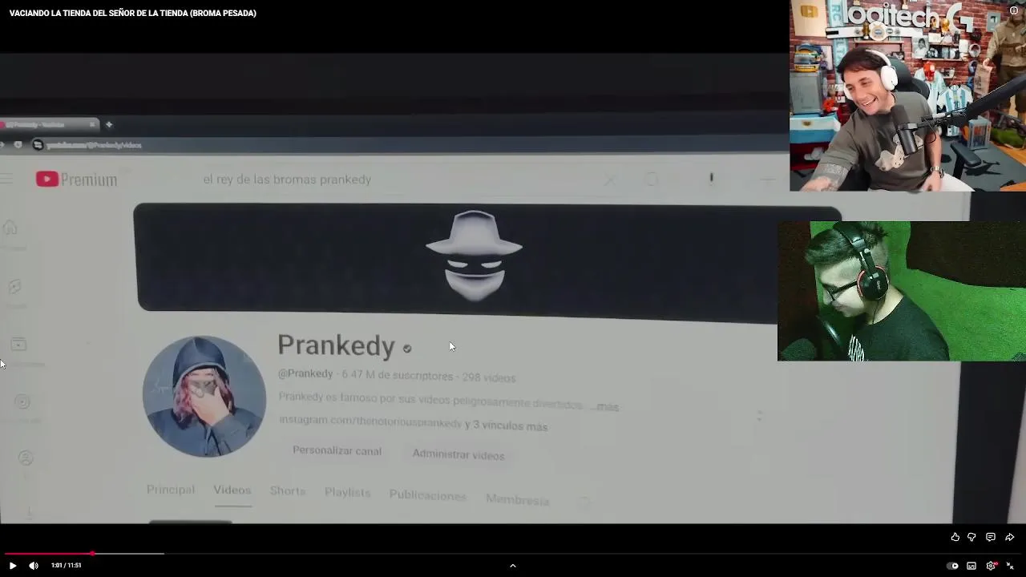Click the Prankedy channel name heading
The width and height of the screenshot is (1026, 577).
336,345
